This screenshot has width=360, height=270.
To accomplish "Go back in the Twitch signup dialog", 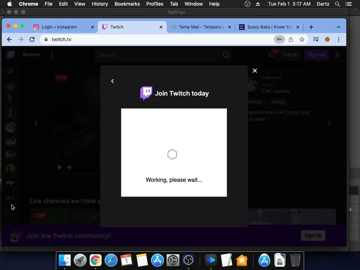I will 112,81.
